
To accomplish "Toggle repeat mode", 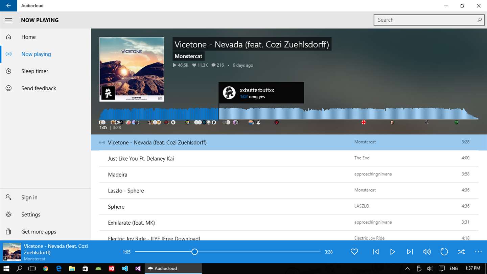I will (x=444, y=252).
